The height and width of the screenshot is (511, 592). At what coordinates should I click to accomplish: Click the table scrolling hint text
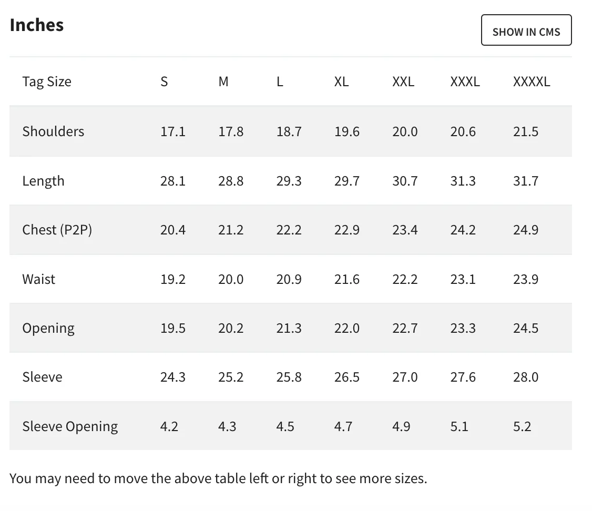pyautogui.click(x=218, y=478)
